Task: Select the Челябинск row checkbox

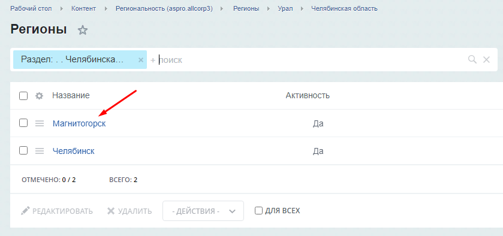Action: point(23,150)
